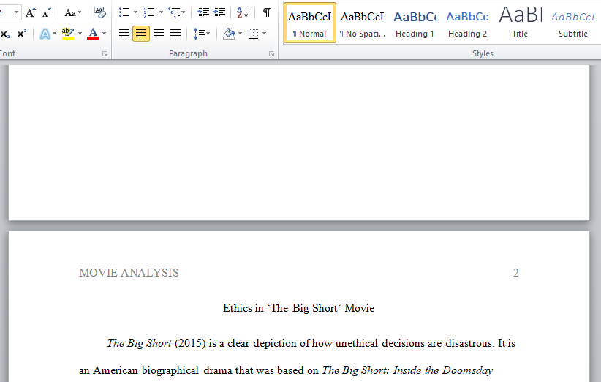Click the Bullets list icon
The width and height of the screenshot is (601, 382).
pyautogui.click(x=124, y=12)
